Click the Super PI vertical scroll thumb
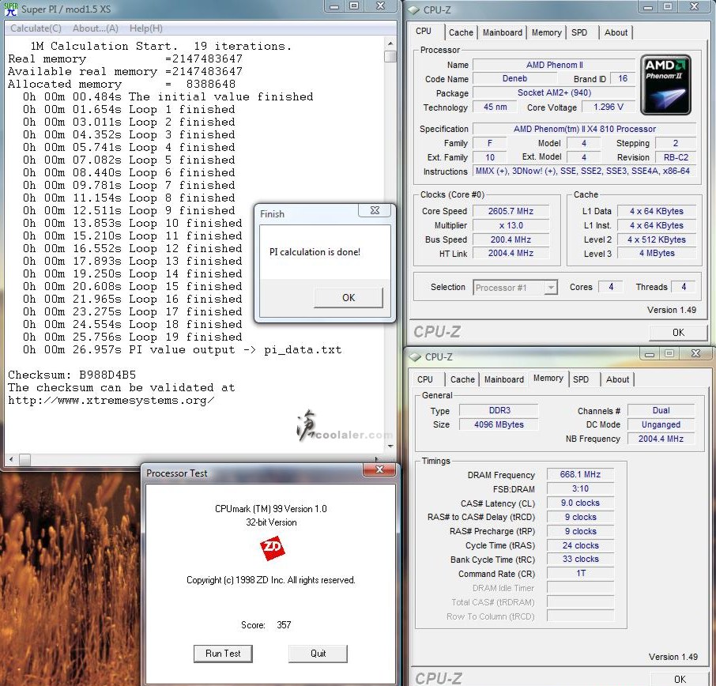 390,57
